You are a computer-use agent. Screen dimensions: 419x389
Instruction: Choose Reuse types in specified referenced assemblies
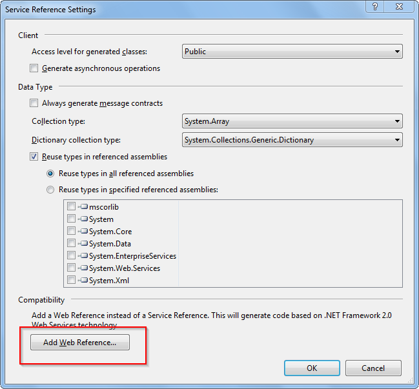coord(50,190)
